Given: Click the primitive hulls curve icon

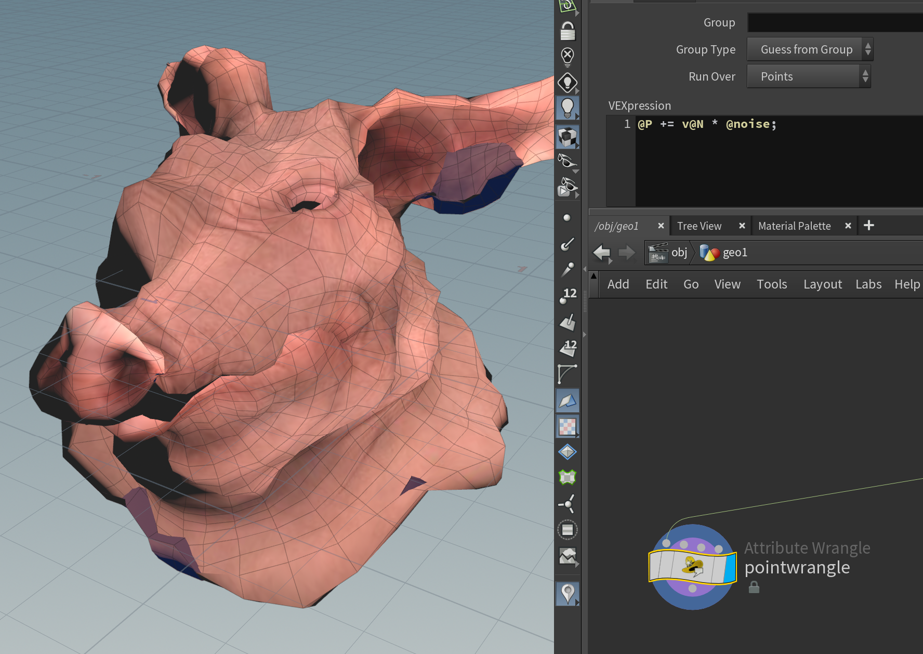Looking at the screenshot, I should 567,374.
